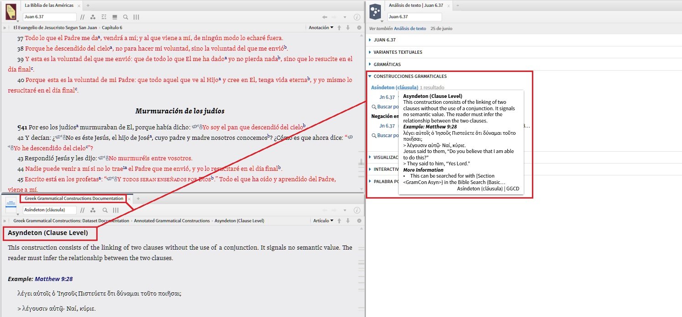Click breadcrumb Asyndeton (Clause Level)
This screenshot has width=682, height=317.
[x=239, y=220]
